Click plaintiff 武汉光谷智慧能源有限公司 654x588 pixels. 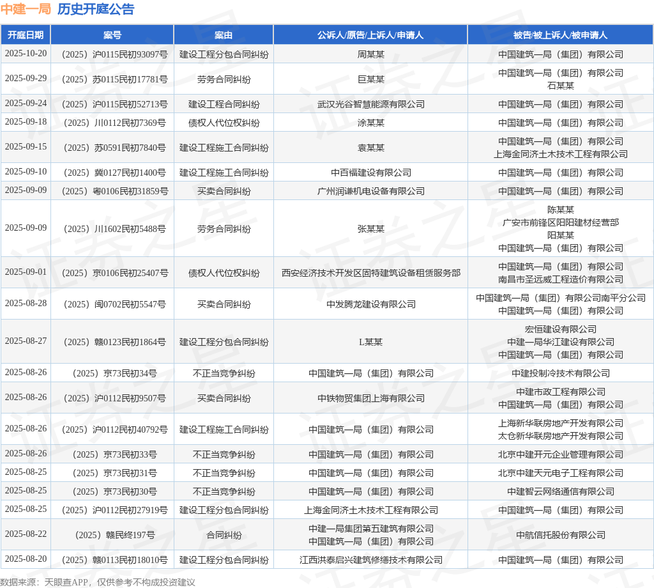(370, 104)
